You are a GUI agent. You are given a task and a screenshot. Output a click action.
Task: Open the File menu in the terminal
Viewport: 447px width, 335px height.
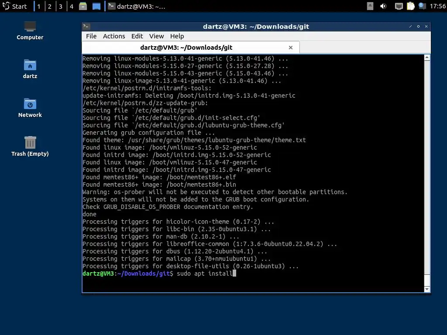[91, 36]
